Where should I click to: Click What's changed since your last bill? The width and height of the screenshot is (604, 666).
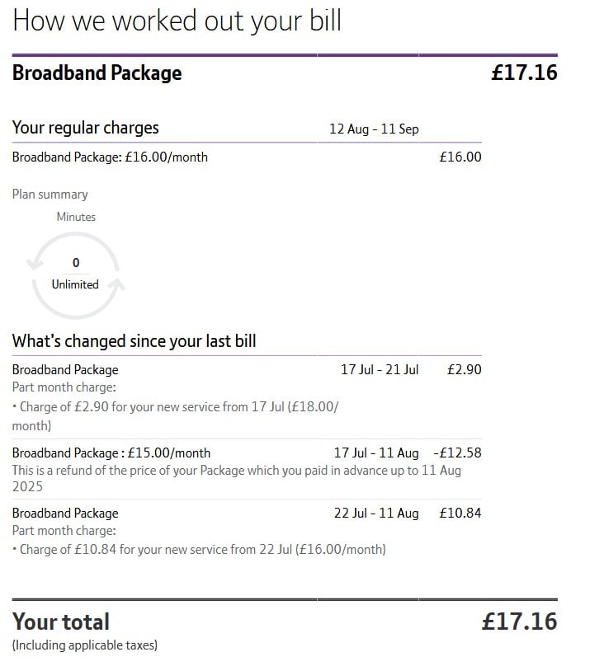click(134, 341)
